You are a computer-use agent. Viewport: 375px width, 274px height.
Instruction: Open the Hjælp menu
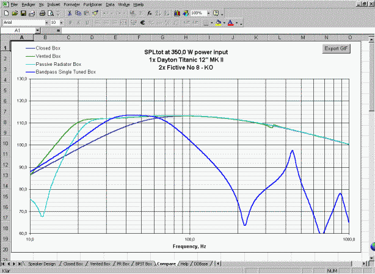(139, 4)
